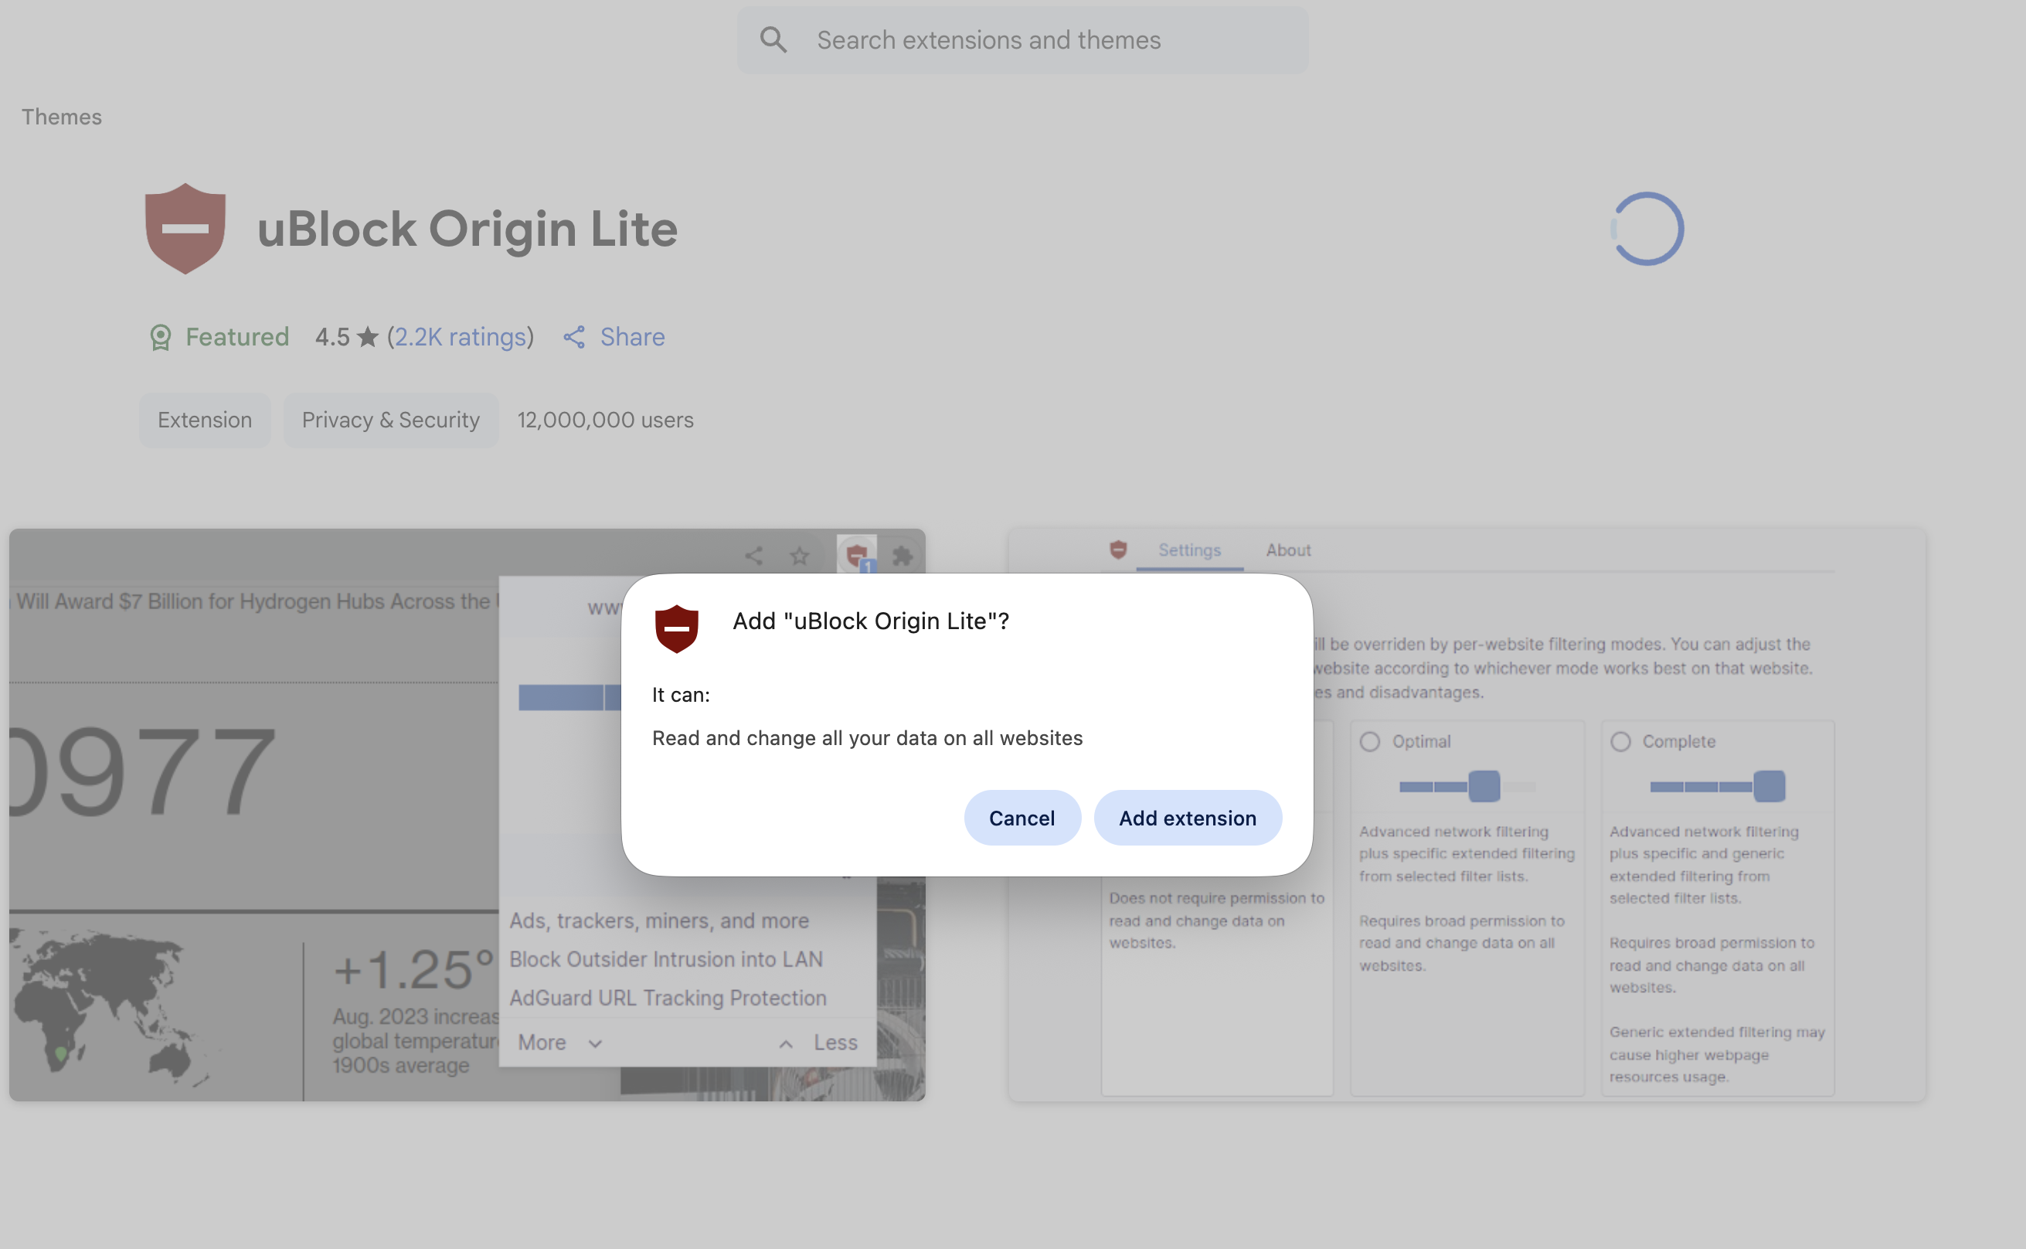Click the "uBlock Origin Lite" page title
The width and height of the screenshot is (2026, 1249).
467,228
